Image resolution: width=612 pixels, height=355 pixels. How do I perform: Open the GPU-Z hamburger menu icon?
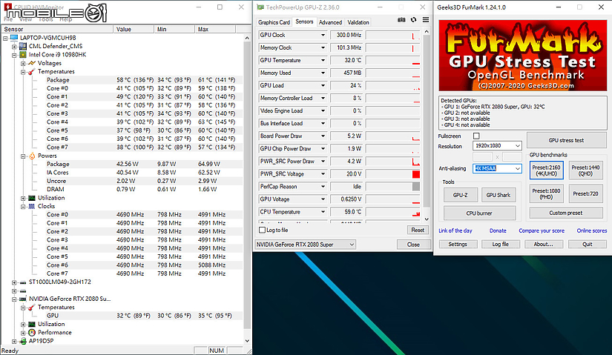tap(426, 20)
